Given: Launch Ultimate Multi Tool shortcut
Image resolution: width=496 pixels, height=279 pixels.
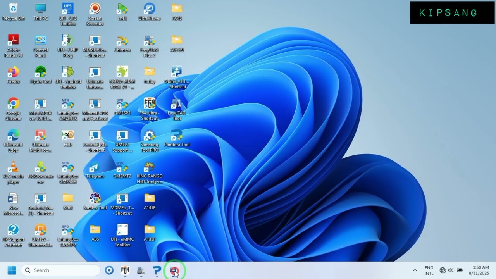Looking at the screenshot, I should pos(41,141).
